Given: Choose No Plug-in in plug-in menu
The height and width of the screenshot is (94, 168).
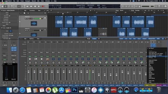Looking at the screenshot, I should pyautogui.click(x=157, y=48).
